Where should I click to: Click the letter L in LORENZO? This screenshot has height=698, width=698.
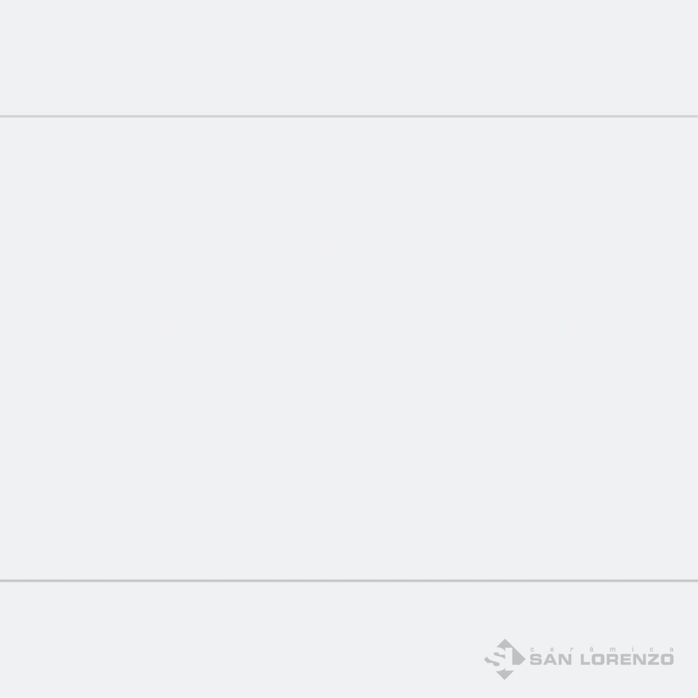tap(586, 660)
